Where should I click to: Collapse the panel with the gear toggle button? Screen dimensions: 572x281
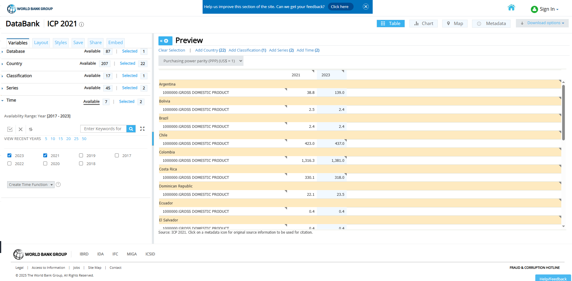(x=165, y=41)
